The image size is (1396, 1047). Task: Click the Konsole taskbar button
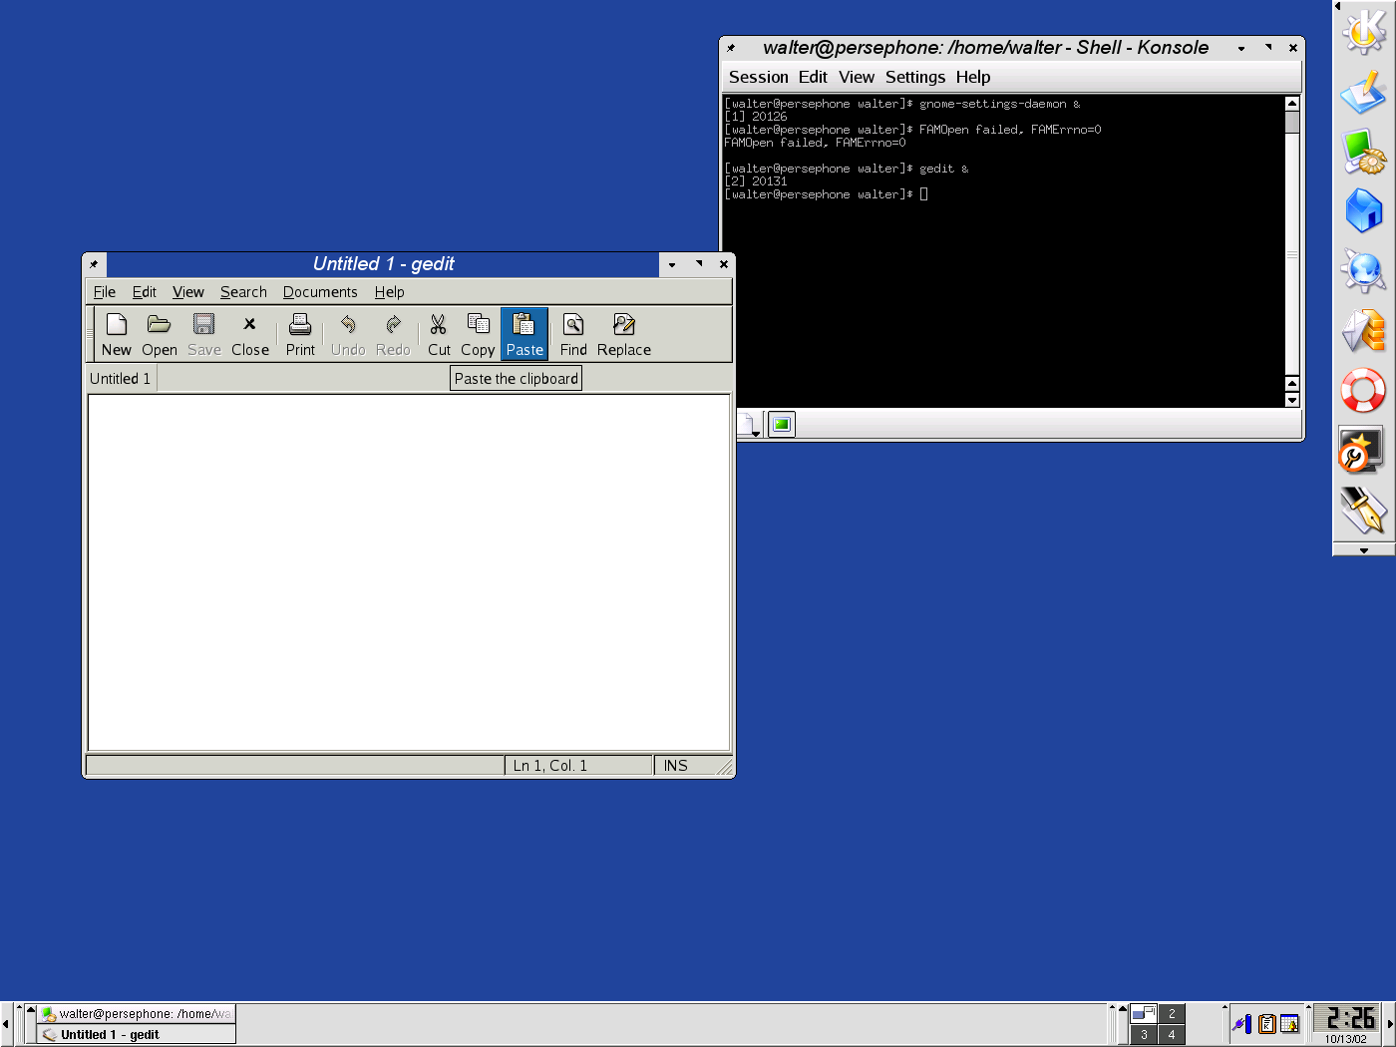[137, 1014]
